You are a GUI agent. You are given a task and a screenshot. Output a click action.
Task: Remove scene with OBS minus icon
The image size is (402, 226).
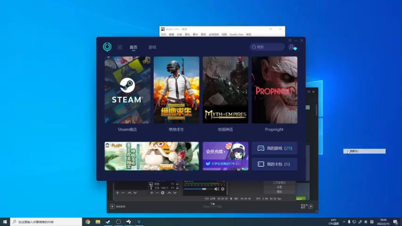[123, 193]
